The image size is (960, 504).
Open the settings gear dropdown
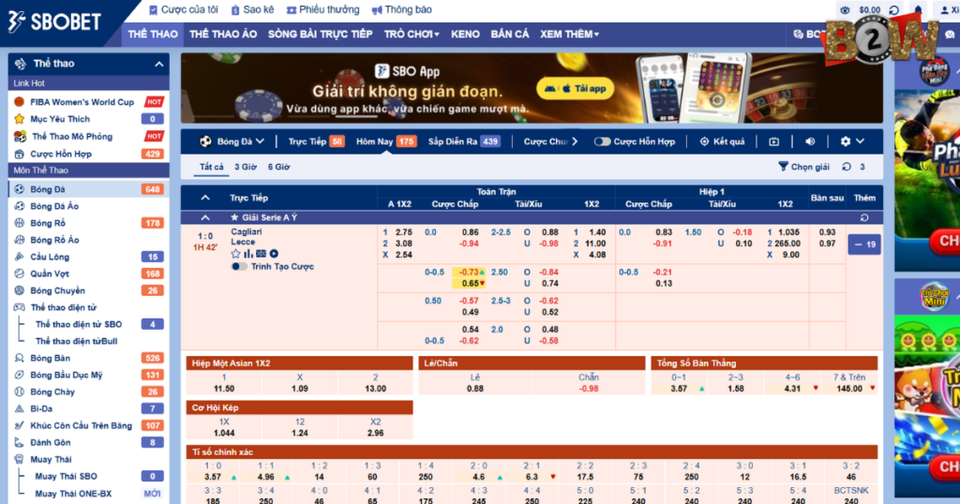pos(852,141)
